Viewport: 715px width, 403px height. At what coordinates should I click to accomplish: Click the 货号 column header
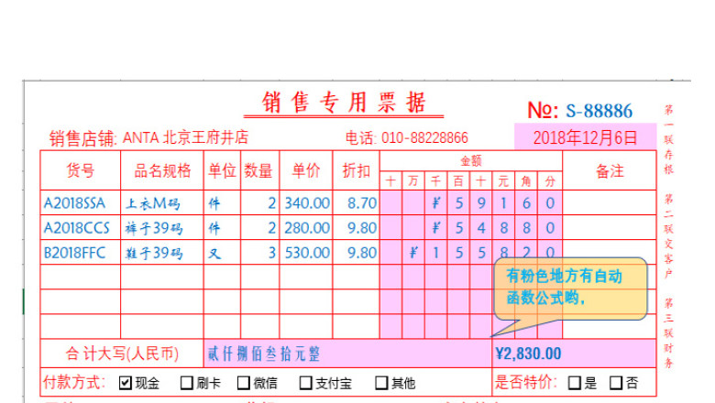81,170
